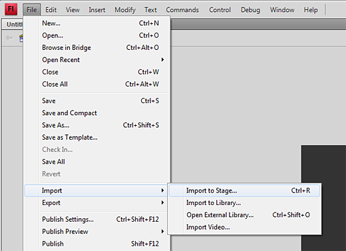Click the Flash Fl application logo

point(11,9)
